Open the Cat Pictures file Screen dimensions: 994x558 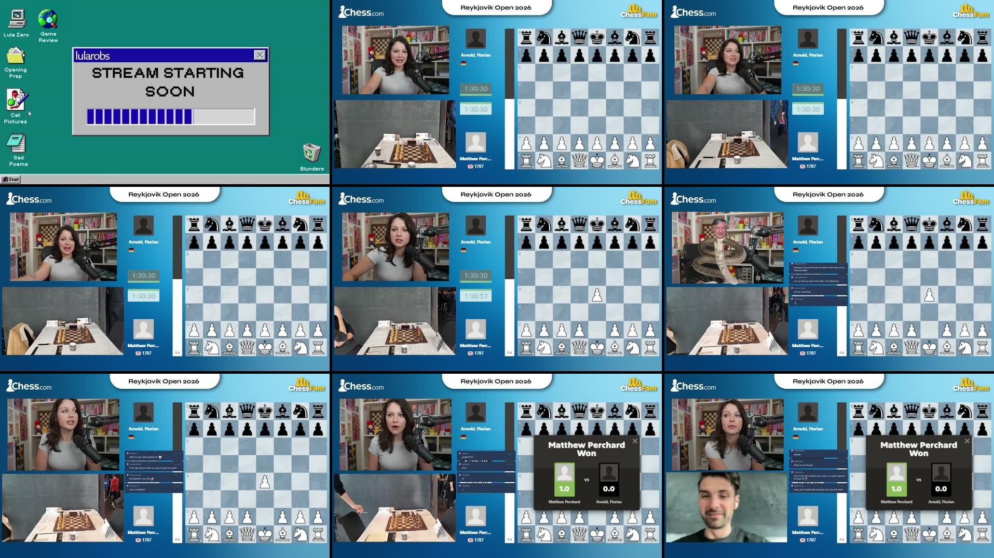click(x=16, y=100)
